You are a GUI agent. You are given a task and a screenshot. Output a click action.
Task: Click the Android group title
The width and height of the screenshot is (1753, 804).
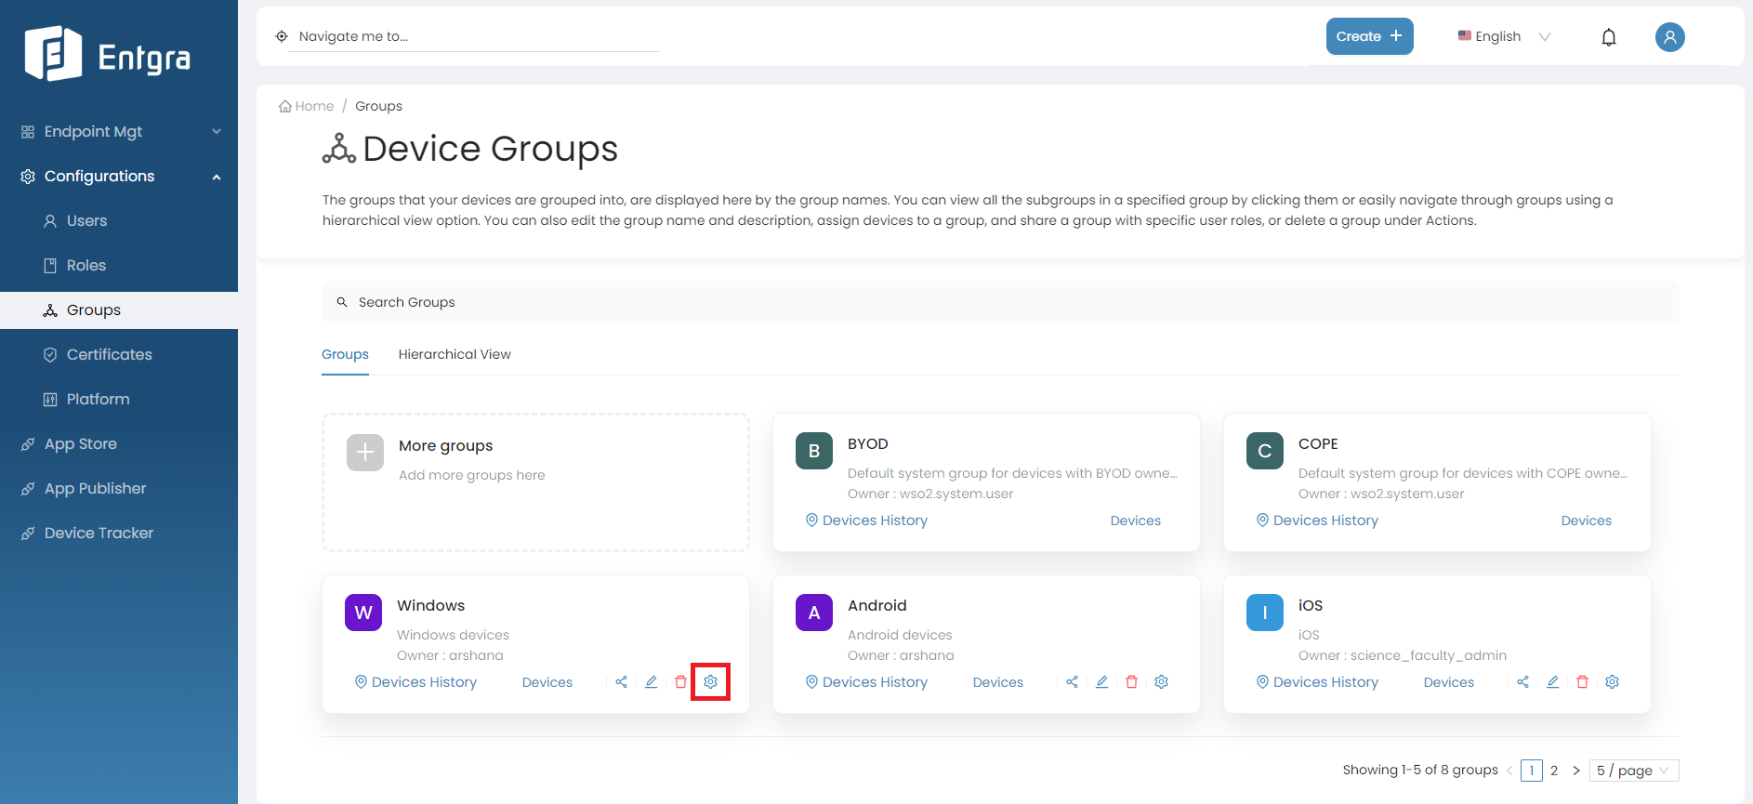pyautogui.click(x=877, y=605)
